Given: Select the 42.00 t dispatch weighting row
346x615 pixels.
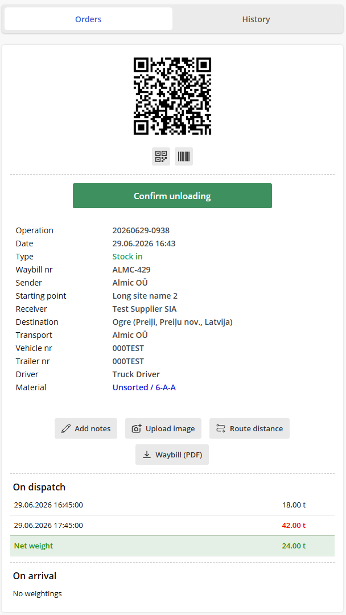Looking at the screenshot, I should 172,525.
